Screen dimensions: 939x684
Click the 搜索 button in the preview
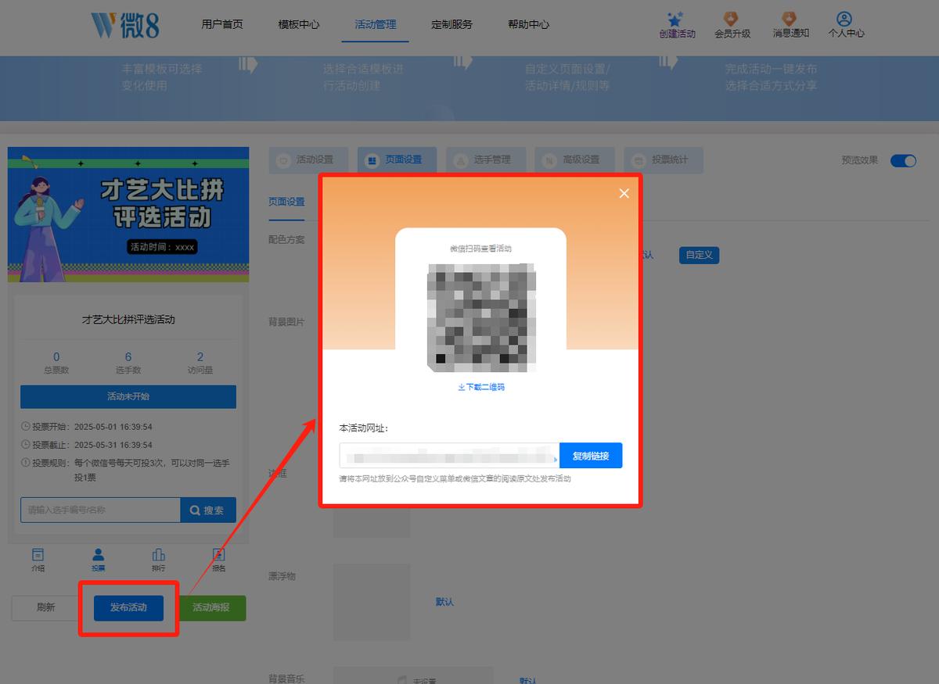point(208,510)
